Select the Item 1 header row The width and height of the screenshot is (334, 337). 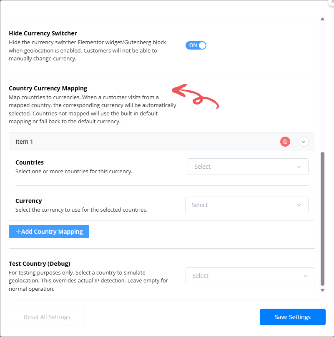pos(125,142)
